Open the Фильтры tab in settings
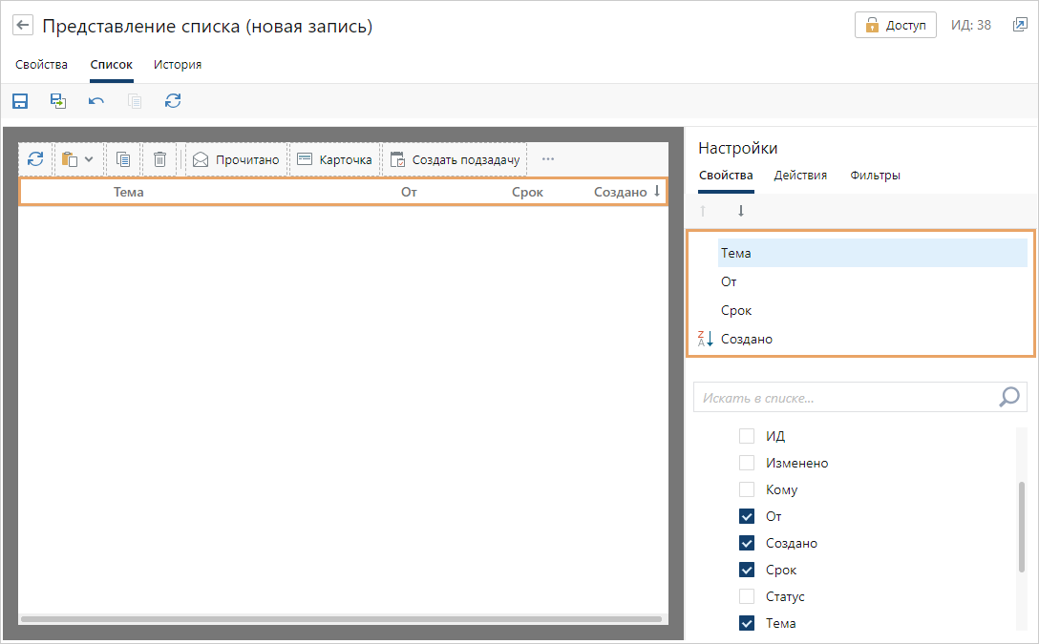 (875, 176)
